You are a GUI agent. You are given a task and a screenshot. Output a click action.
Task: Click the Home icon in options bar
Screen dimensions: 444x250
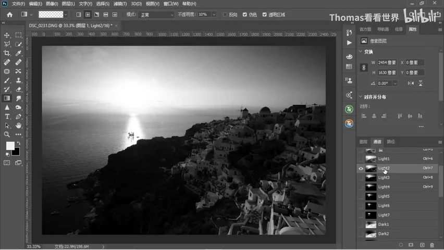9,15
